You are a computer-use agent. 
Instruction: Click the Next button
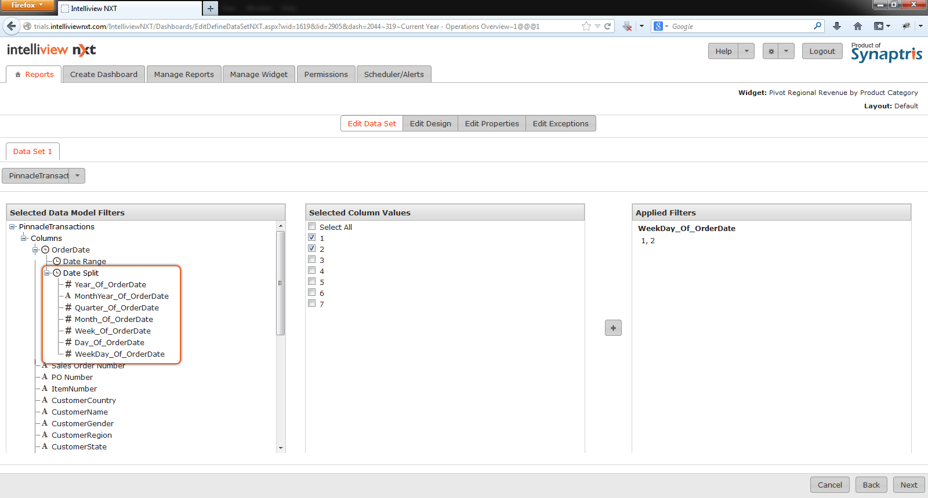[x=908, y=485]
